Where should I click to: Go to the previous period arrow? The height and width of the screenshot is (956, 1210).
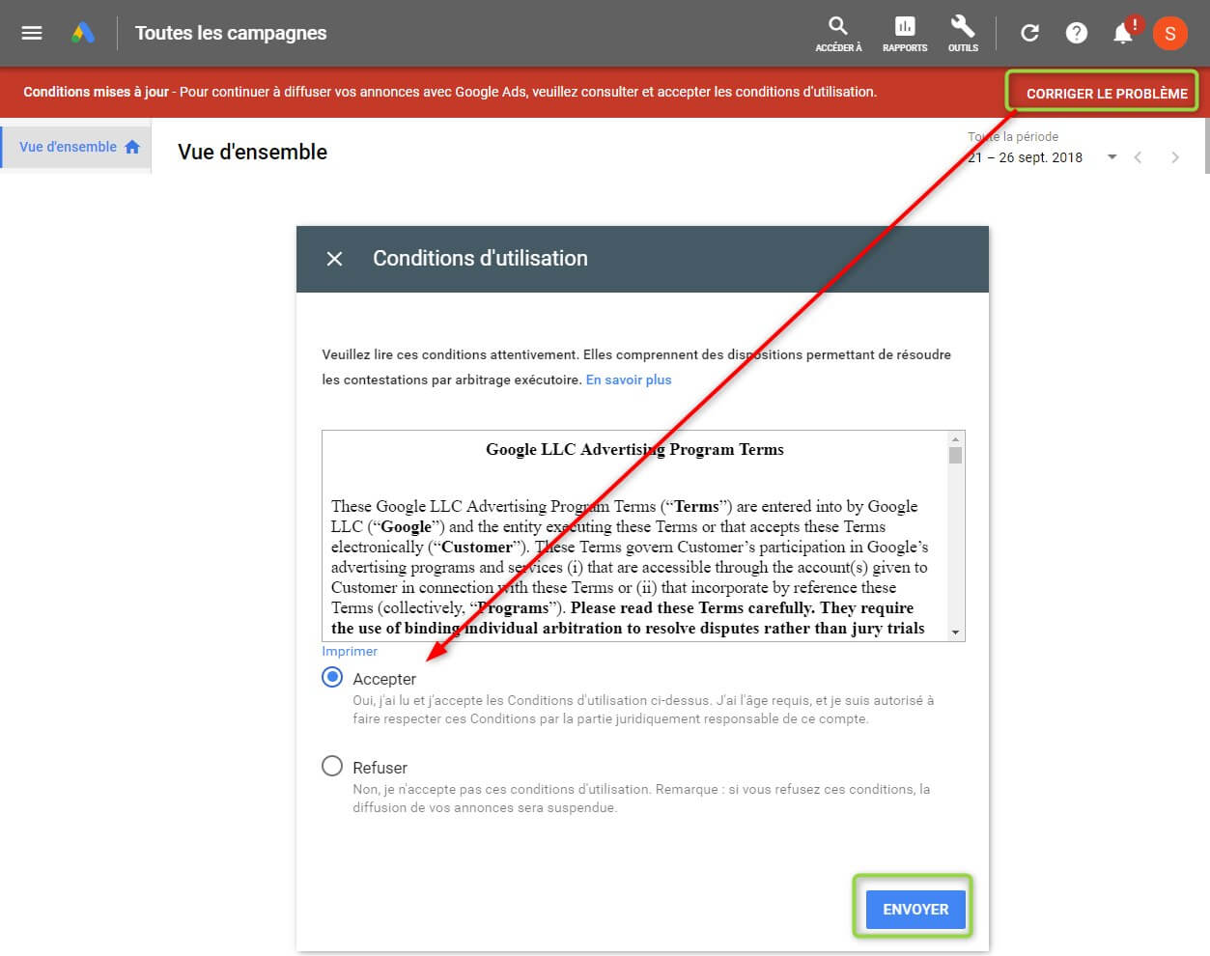point(1139,157)
